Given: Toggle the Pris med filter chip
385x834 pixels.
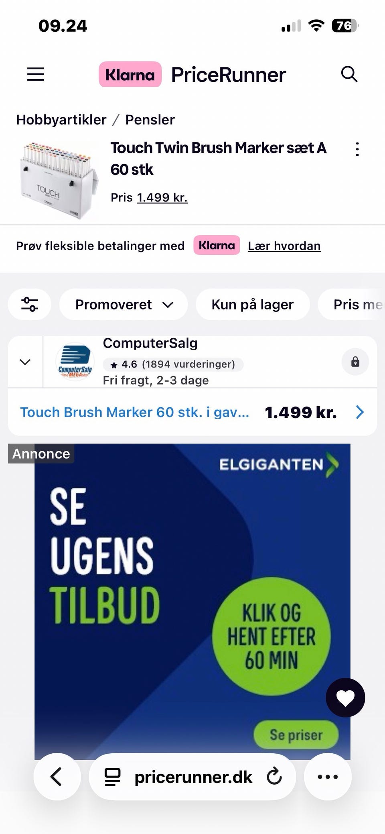Looking at the screenshot, I should coord(351,304).
